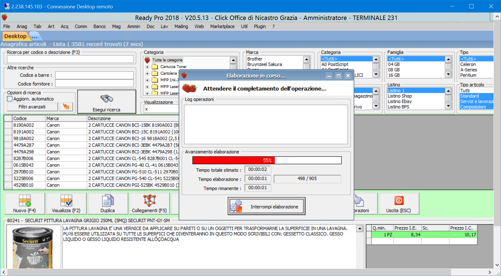Click the Uscita (ESC) power button
501x276 pixels.
[399, 204]
